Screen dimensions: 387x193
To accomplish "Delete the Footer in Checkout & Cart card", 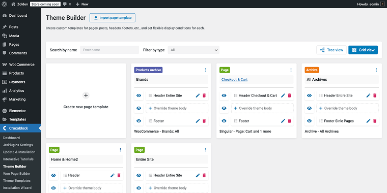I will [x=290, y=121].
